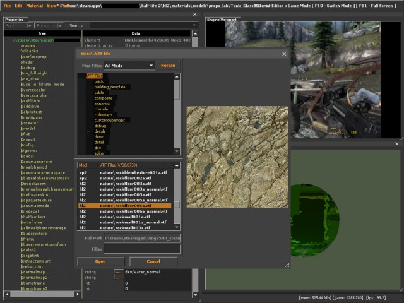Collapse the root material tree node
Viewport: 404px width, 303px height.
coord(6,40)
